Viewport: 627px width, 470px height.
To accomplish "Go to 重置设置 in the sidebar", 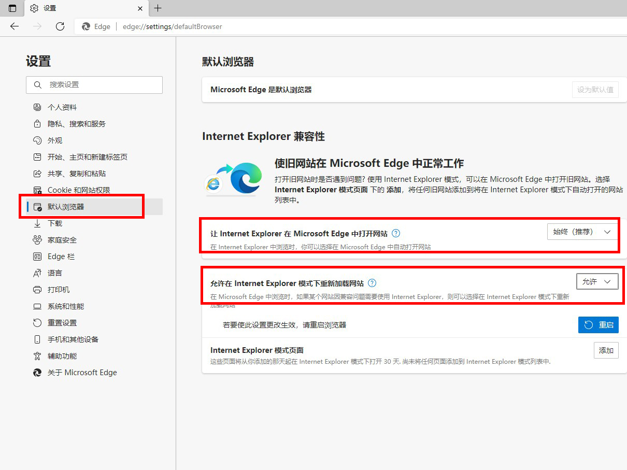I will (x=62, y=323).
